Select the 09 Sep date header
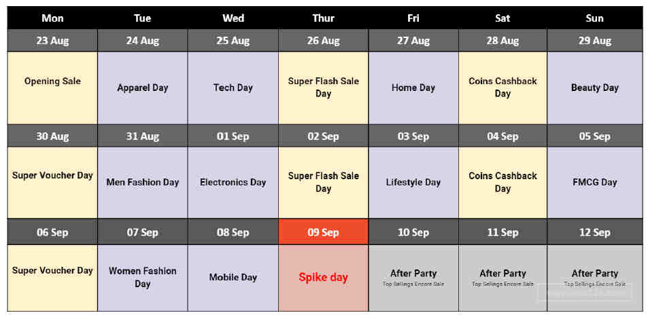The width and height of the screenshot is (646, 315). click(x=324, y=232)
